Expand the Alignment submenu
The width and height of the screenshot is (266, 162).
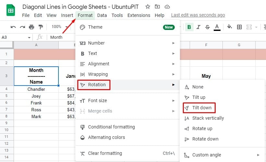(127, 64)
